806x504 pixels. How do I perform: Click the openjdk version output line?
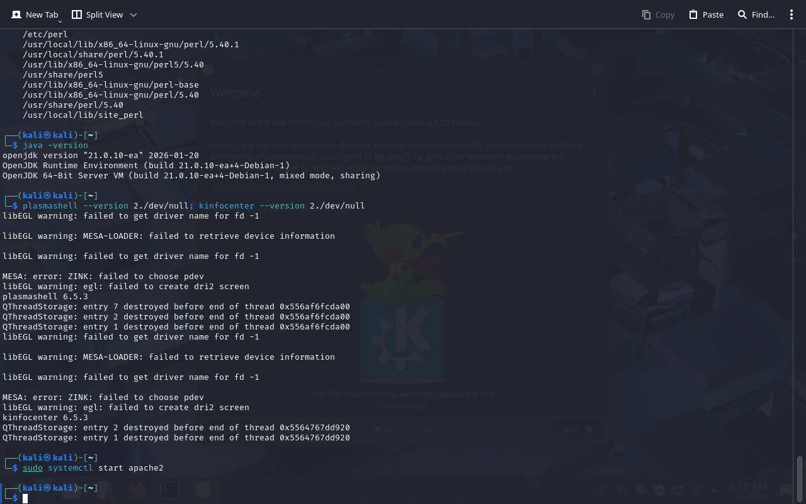click(101, 156)
